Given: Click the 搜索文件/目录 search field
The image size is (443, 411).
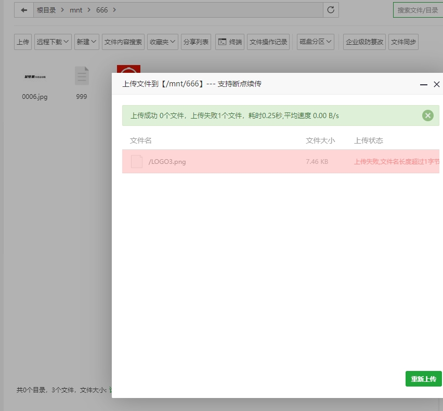Looking at the screenshot, I should [x=419, y=10].
